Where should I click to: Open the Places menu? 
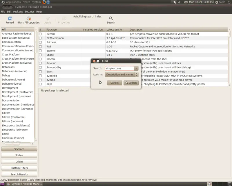click(26, 2)
